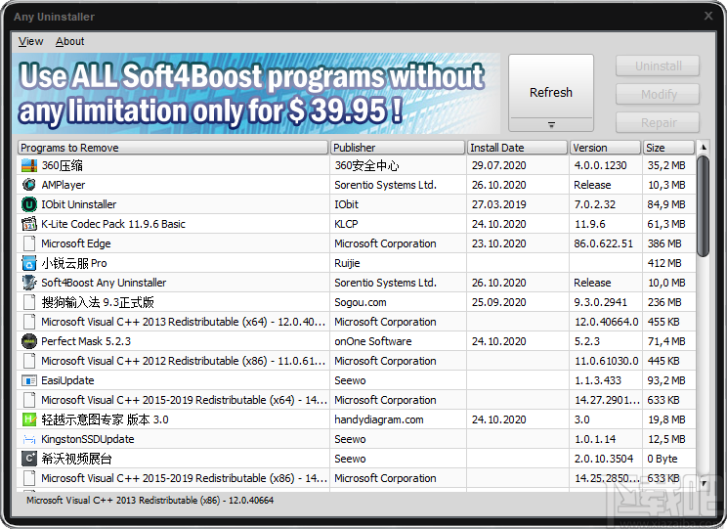Select EasiUpdate entry name
The image size is (727, 529).
pos(67,380)
